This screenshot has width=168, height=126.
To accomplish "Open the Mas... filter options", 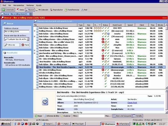I will coord(108,116).
